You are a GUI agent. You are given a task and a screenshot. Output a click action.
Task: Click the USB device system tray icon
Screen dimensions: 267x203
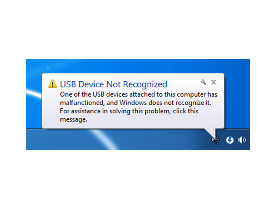(216, 140)
